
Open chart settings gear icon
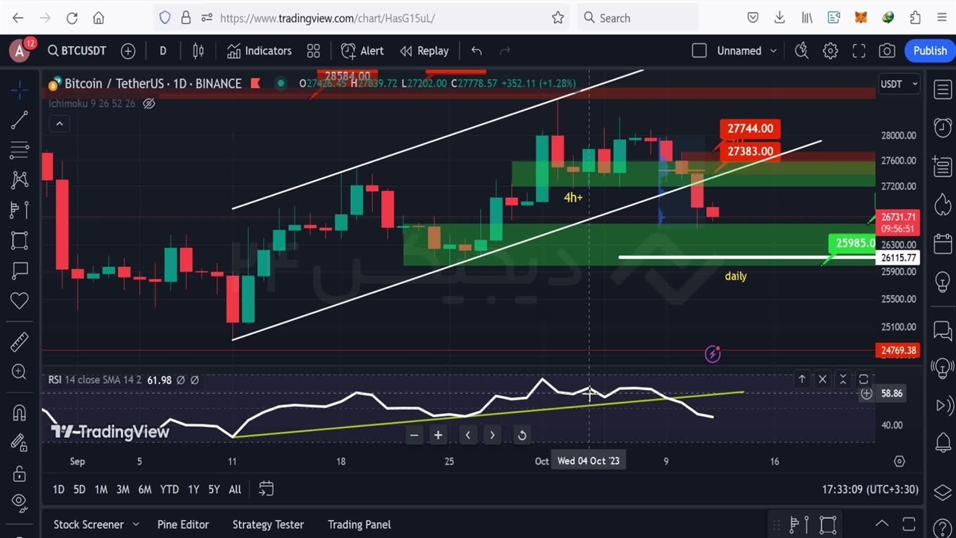[831, 51]
